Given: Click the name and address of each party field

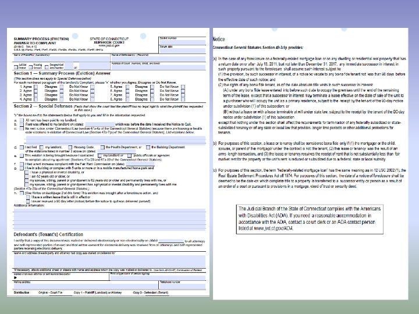Looking at the screenshot, I should [x=109, y=261].
